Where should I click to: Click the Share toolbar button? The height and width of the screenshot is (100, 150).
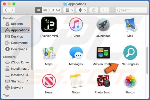[x=94, y=10]
